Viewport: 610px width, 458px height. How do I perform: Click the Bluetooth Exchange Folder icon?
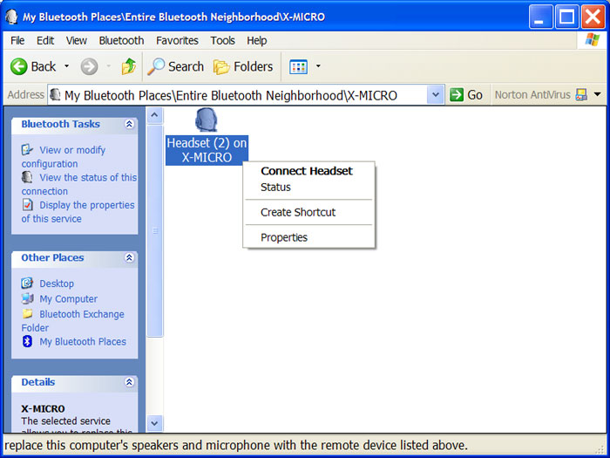(x=27, y=313)
